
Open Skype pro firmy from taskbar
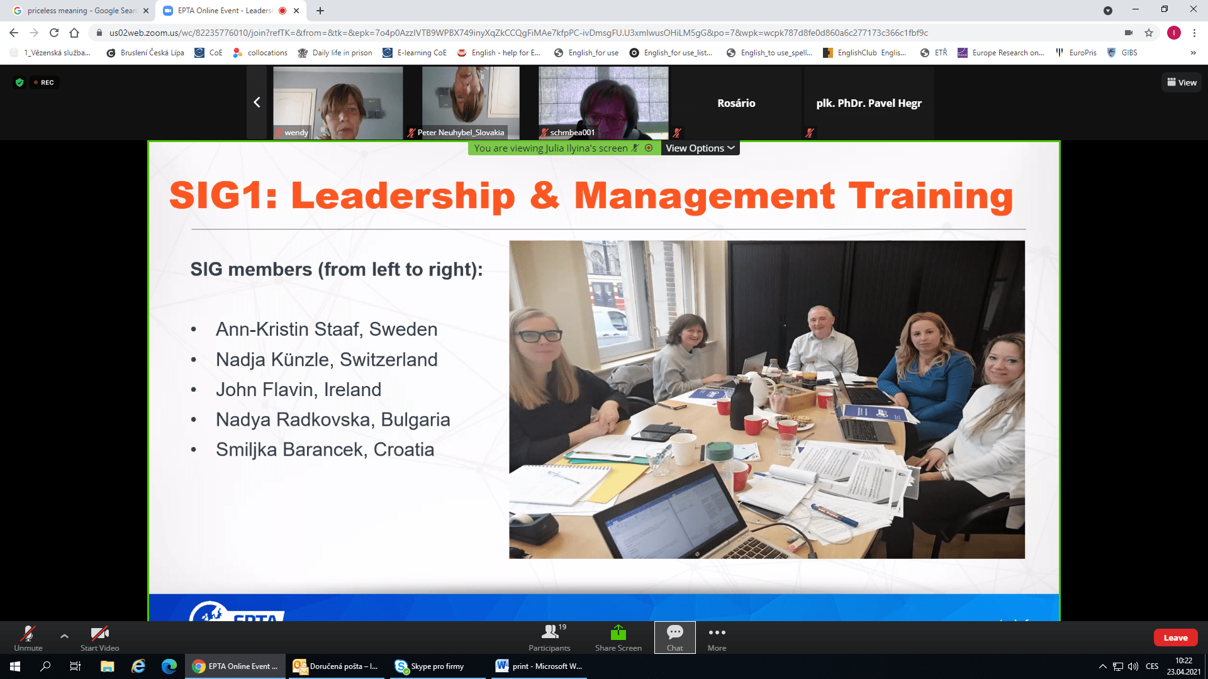pos(430,666)
